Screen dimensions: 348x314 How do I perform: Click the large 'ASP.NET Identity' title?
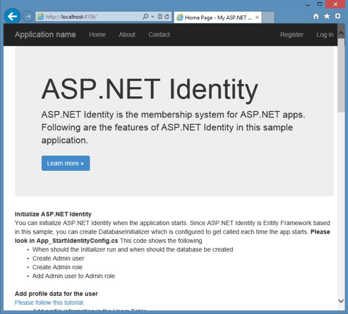pos(150,89)
